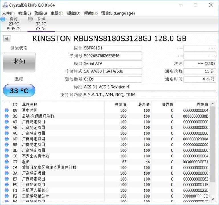Select the E: F: G: disk tab
This screenshot has height=205, width=219.
pos(14,24)
